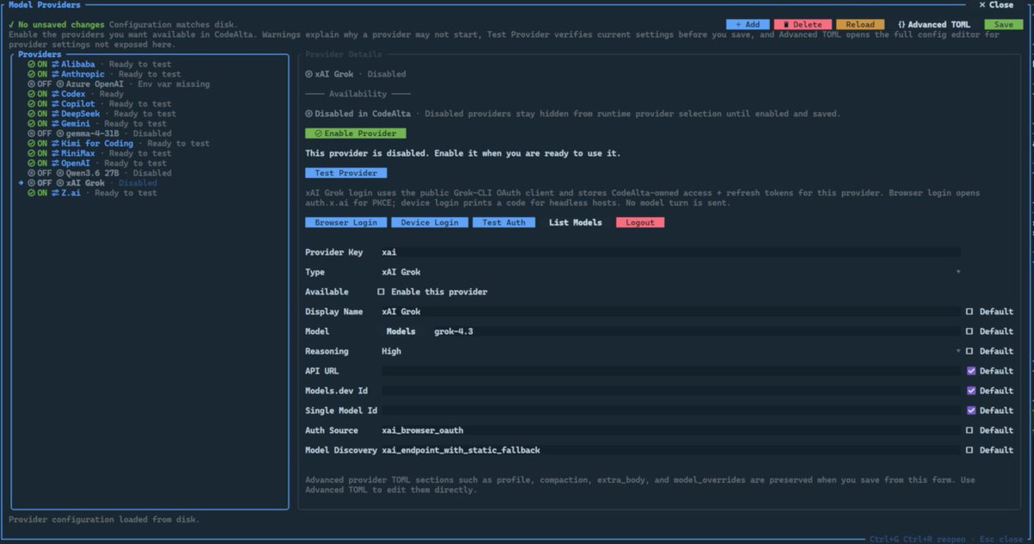Viewport: 1034px width, 544px height.
Task: Toggle Default checkbox for Auth Source
Action: point(969,430)
